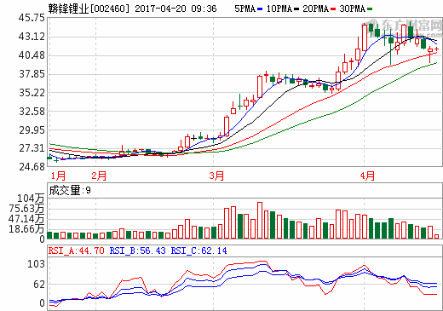This screenshot has height=311, width=443.
Task: Click the 30PMA legend label
Action: (352, 9)
